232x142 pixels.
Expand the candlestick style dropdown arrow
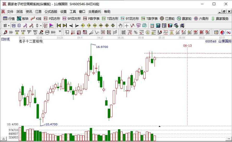coord(41,26)
